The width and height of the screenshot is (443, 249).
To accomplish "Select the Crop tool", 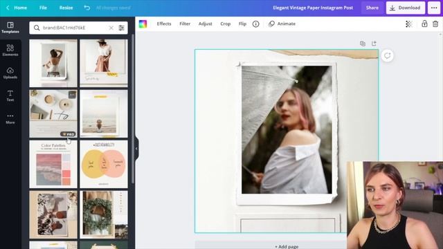I will pos(226,24).
